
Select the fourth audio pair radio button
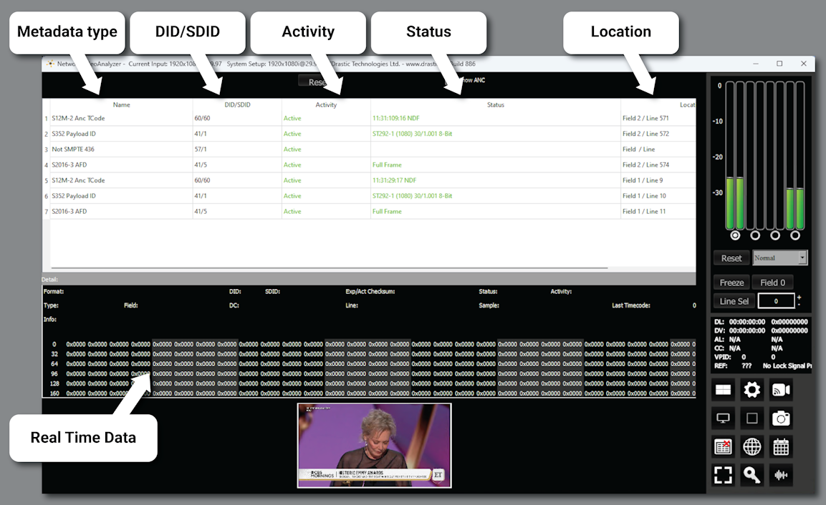click(795, 235)
